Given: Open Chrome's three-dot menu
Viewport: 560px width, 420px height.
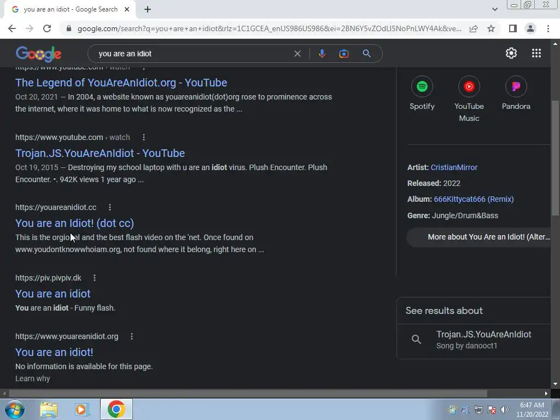Looking at the screenshot, I should (x=548, y=28).
